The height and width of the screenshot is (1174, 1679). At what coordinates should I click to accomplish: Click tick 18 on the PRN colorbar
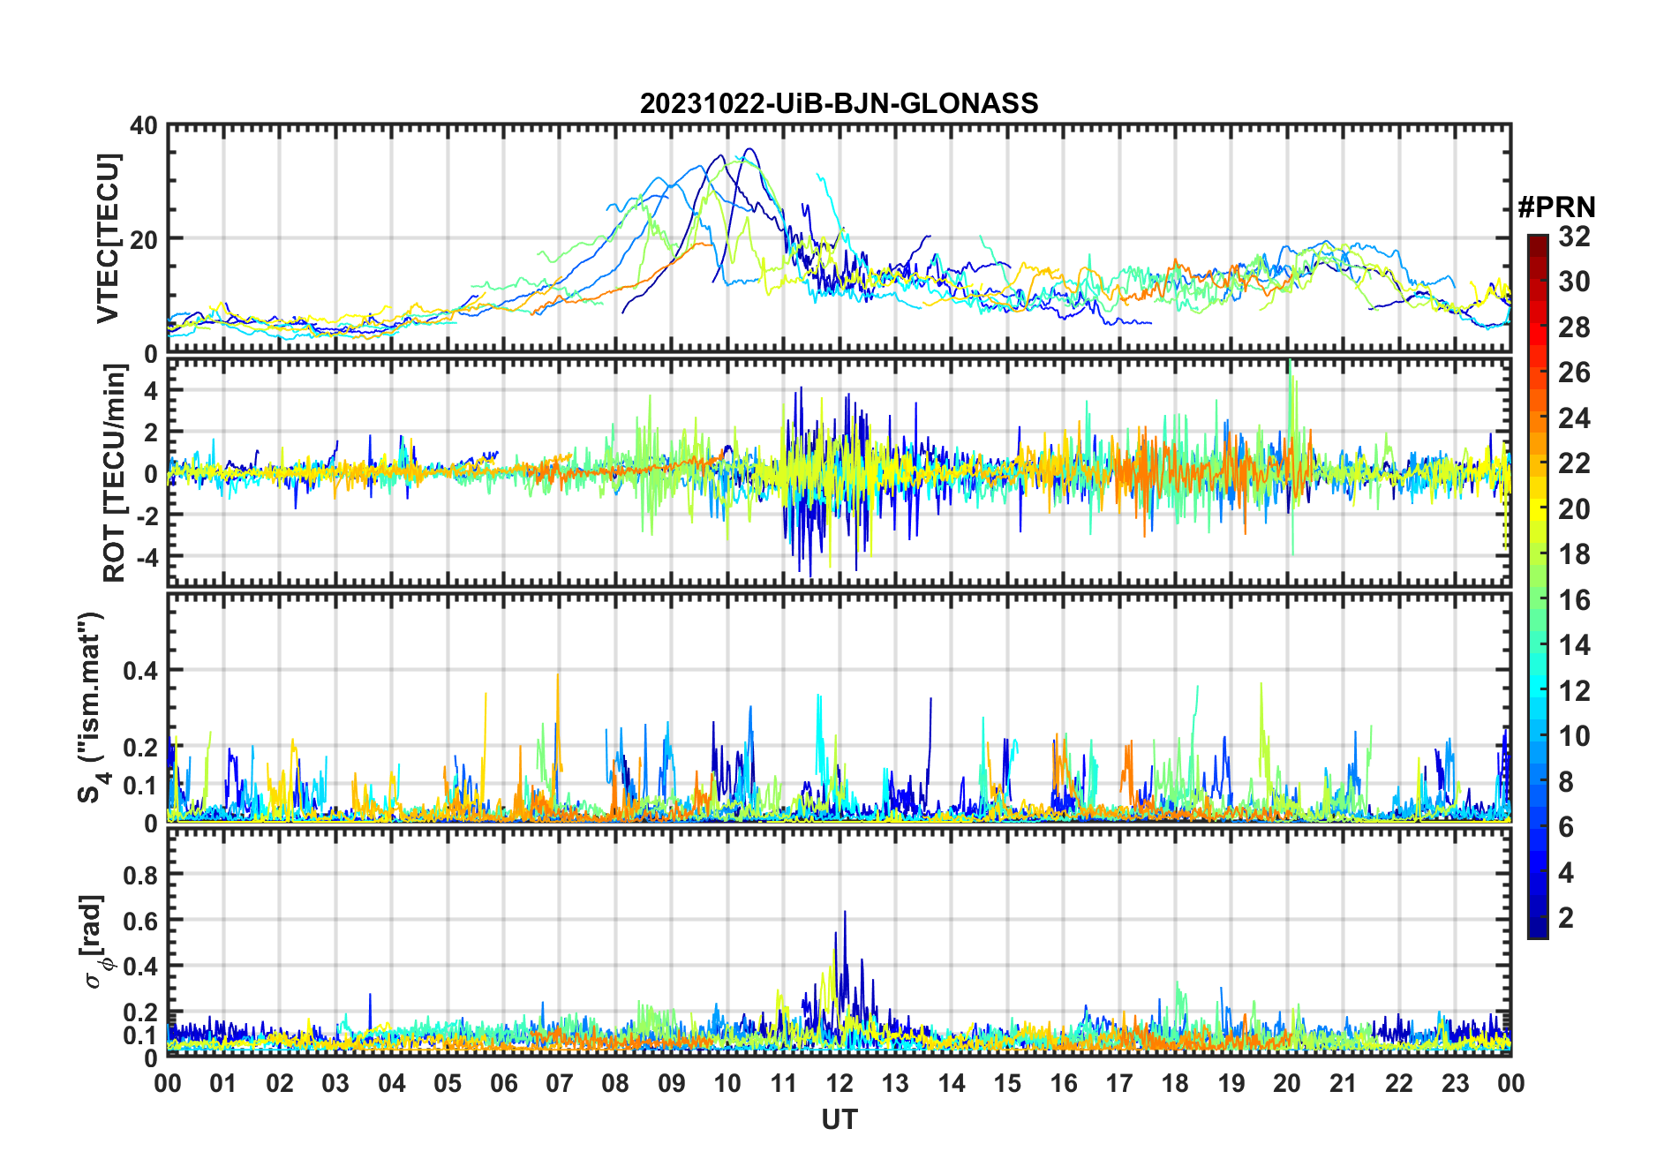pos(1574,554)
